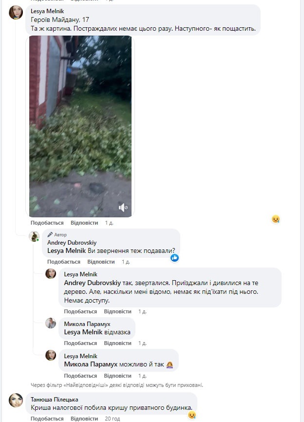View sad reaction on Танюша Пілецька's comment
This screenshot has width=304, height=422.
click(x=192, y=415)
